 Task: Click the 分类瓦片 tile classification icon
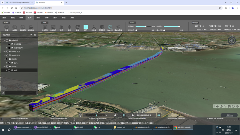[45, 27]
